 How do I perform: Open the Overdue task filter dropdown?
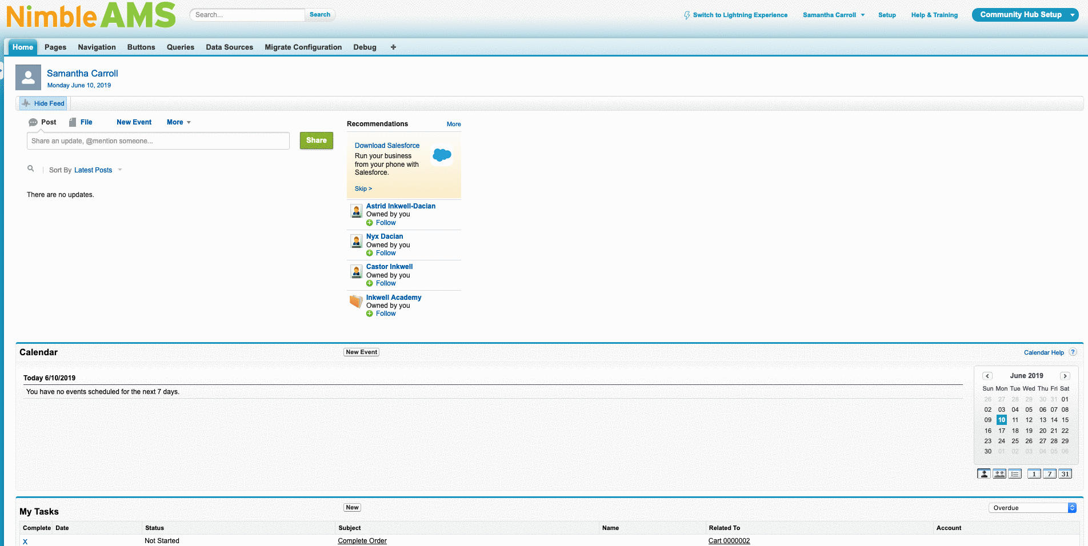coord(1032,508)
